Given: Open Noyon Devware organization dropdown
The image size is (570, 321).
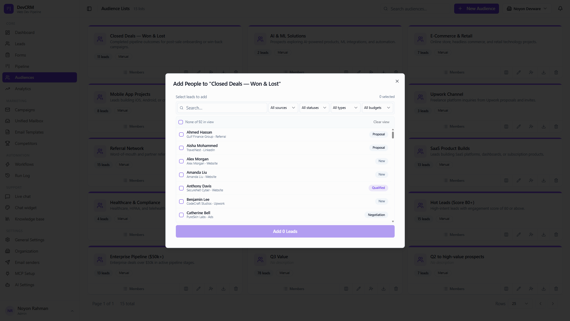Looking at the screenshot, I should coord(527,9).
